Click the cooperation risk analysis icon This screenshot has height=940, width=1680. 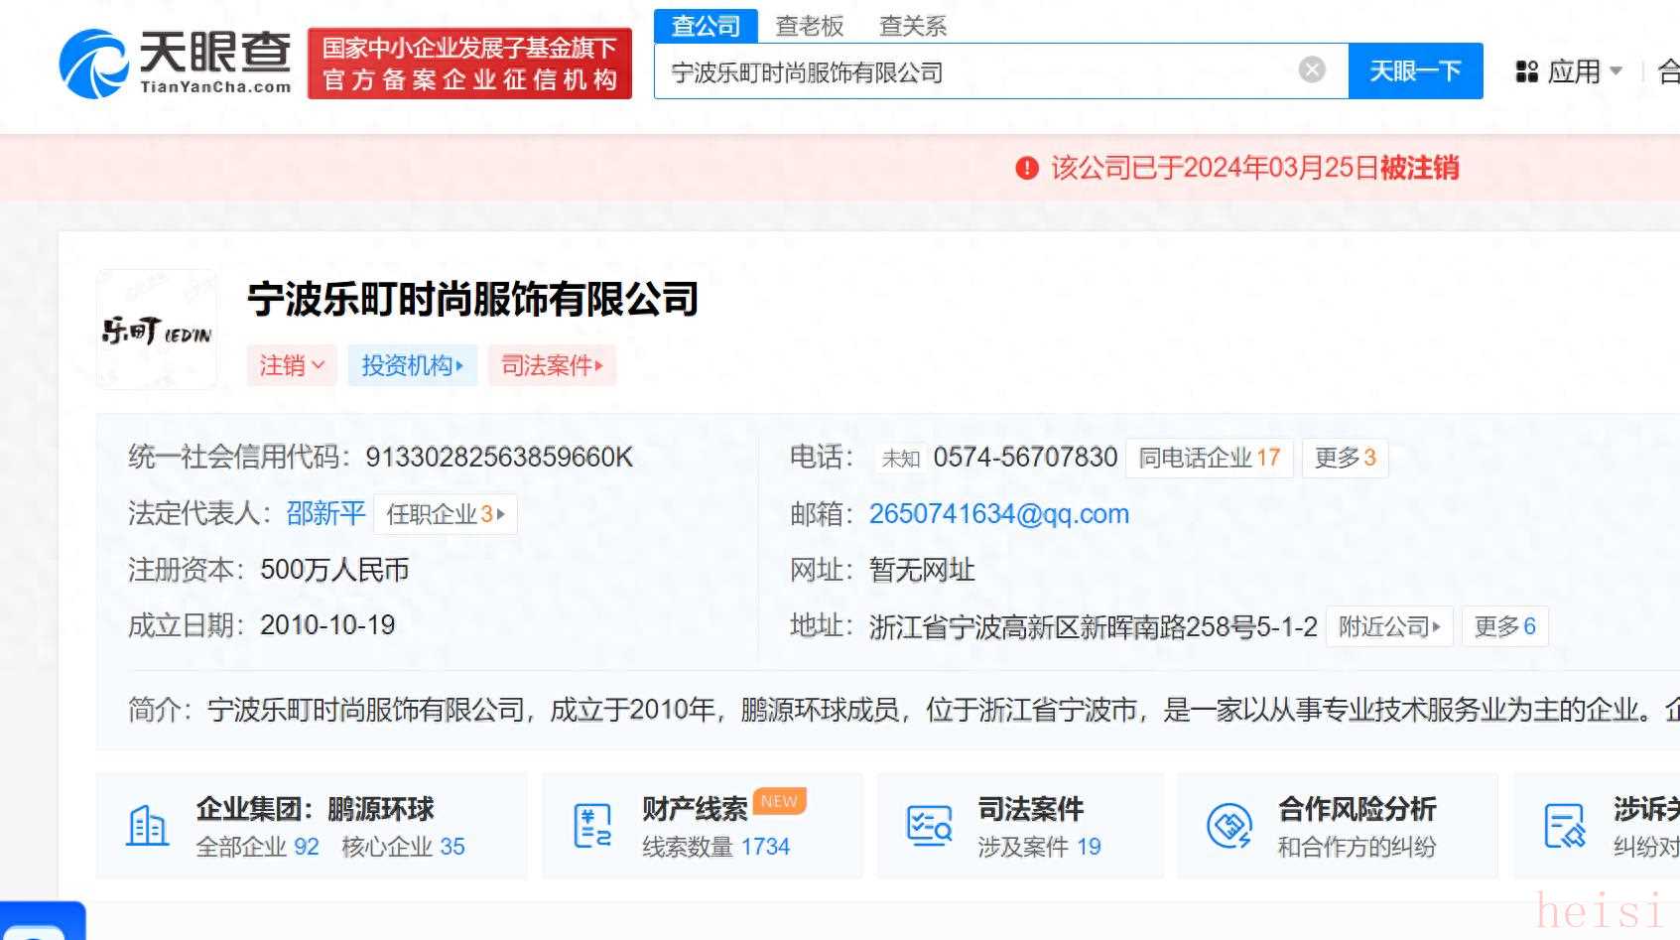tap(1228, 826)
